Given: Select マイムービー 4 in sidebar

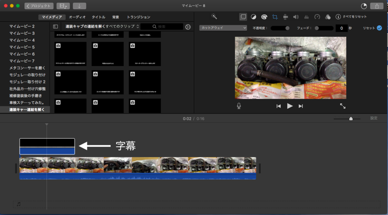Looking at the screenshot, I should 22,40.
